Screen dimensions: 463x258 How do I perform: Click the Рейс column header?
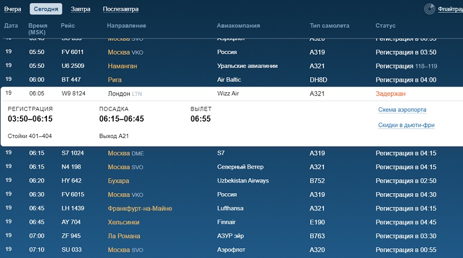[67, 26]
